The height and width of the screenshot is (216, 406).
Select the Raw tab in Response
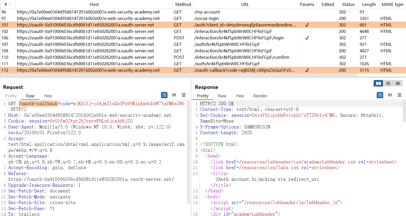[222, 96]
